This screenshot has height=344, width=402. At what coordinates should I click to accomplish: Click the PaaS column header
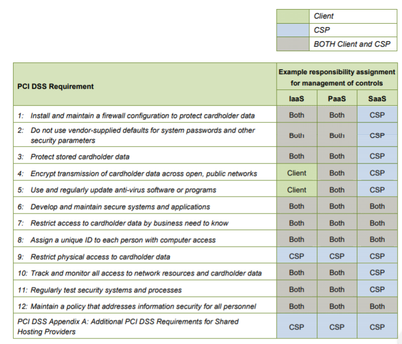(337, 99)
